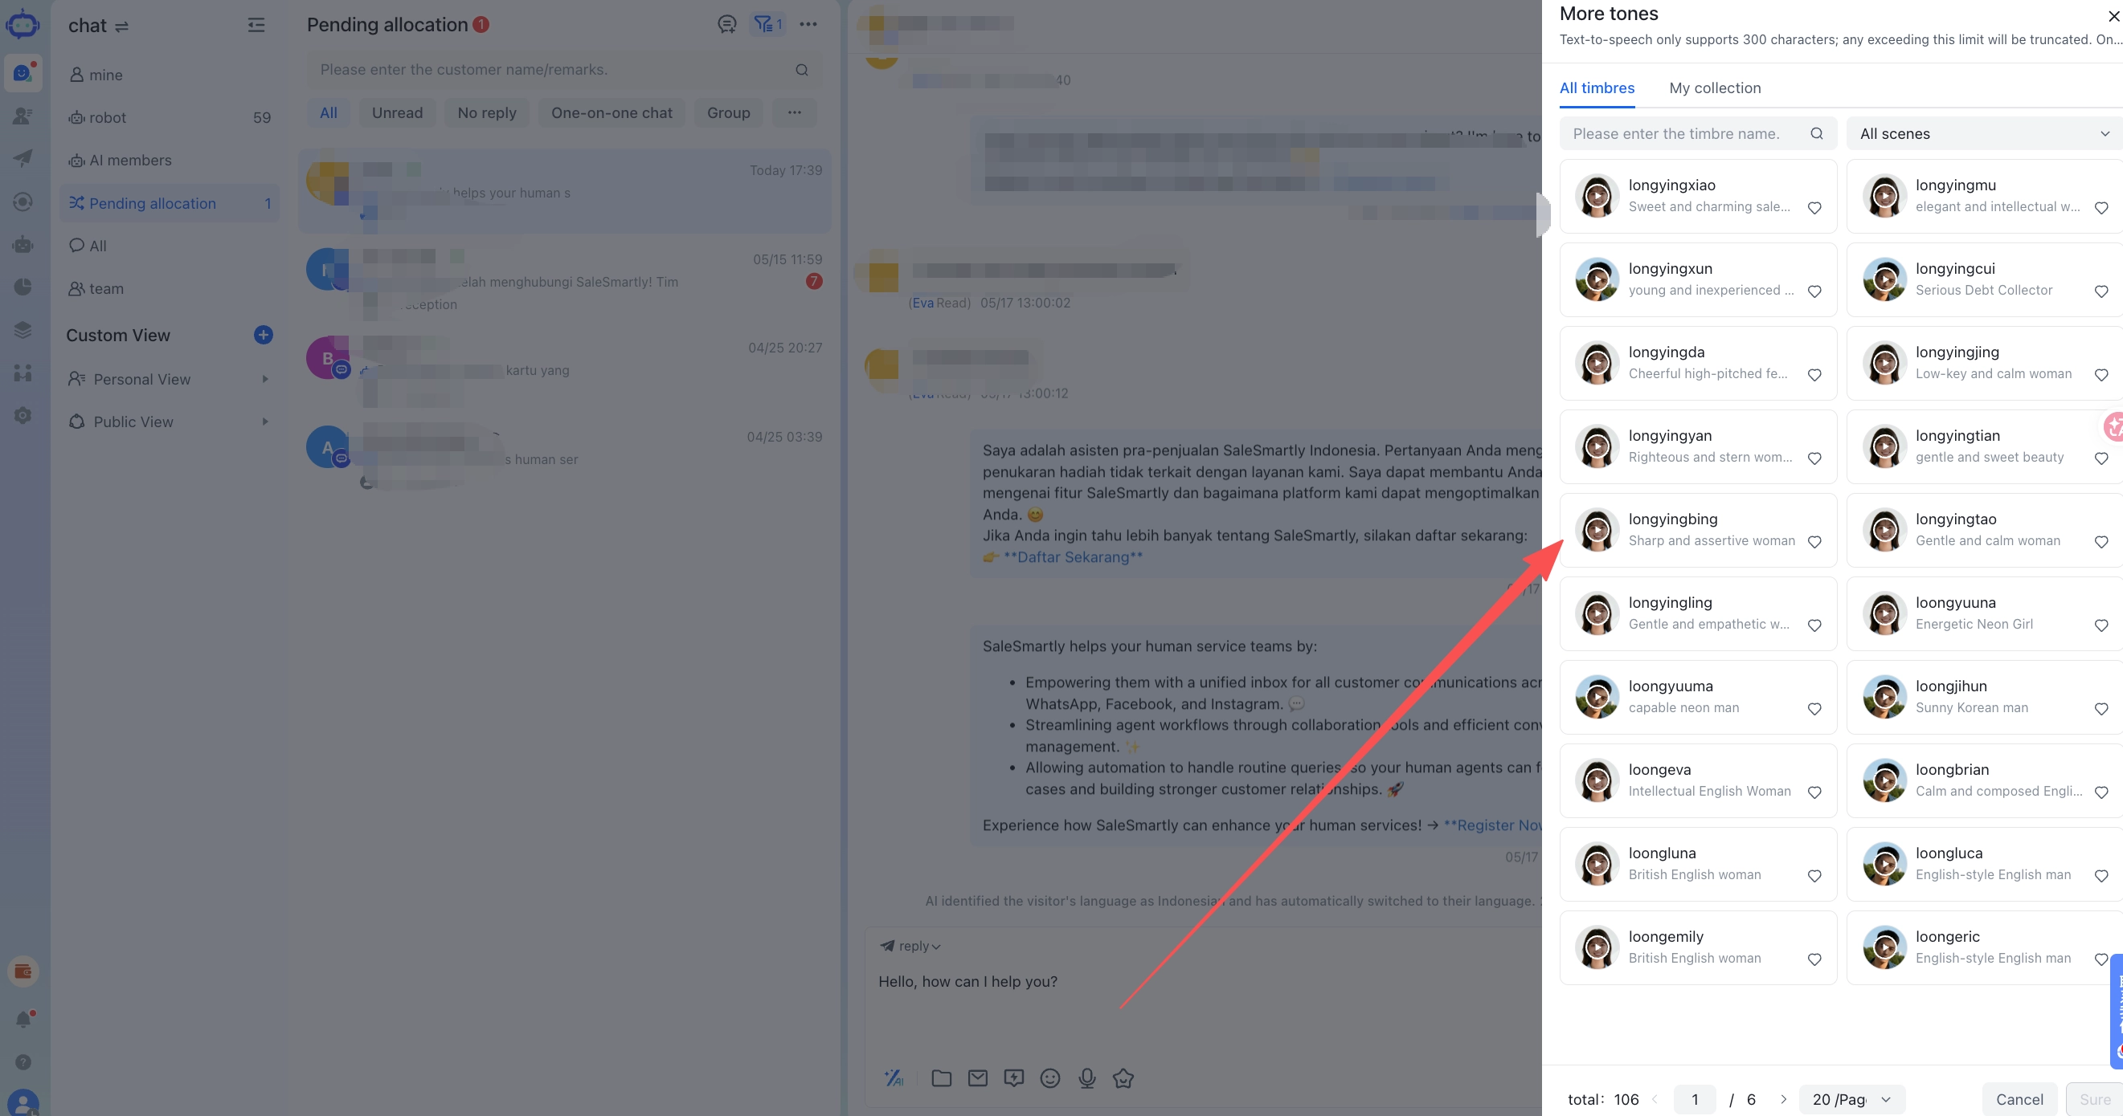Viewport: 2123px width, 1116px height.
Task: Favorite the longyingxun timbre heart icon
Action: (1814, 291)
